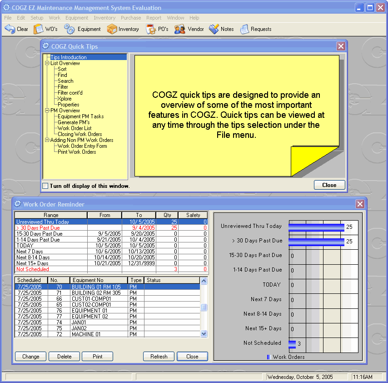388x383 pixels.
Task: Click the COGZ gear icon in main title bar
Action: coord(6,8)
